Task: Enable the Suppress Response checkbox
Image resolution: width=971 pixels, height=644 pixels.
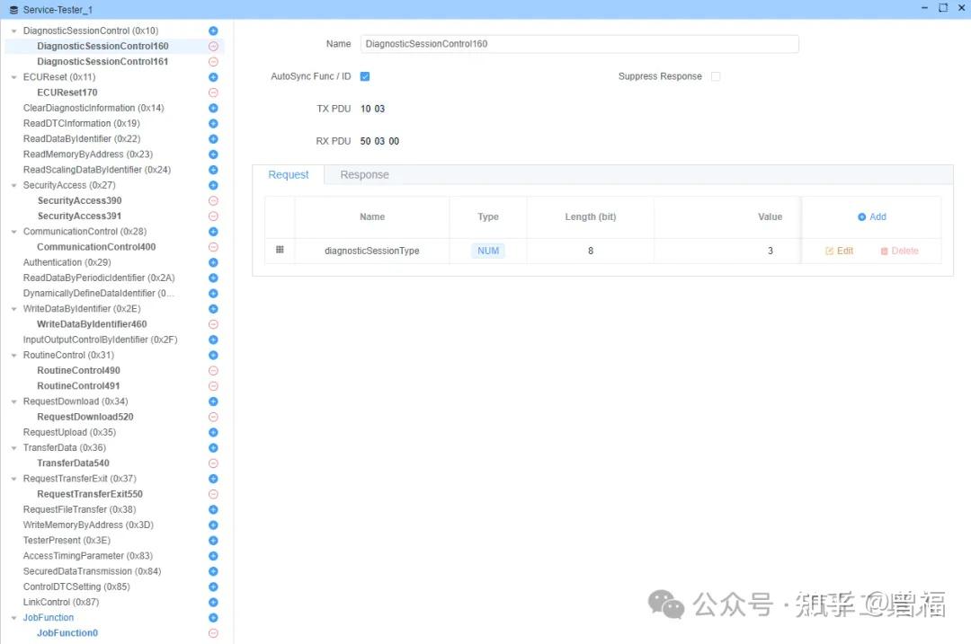Action: point(716,76)
